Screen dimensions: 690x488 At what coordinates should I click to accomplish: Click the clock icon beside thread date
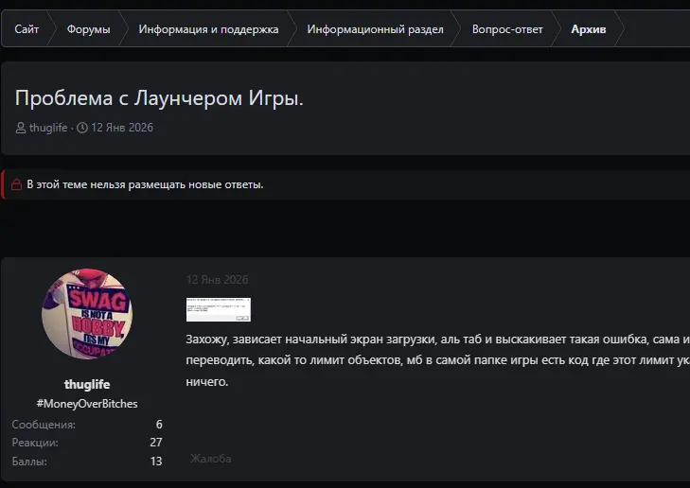(82, 128)
